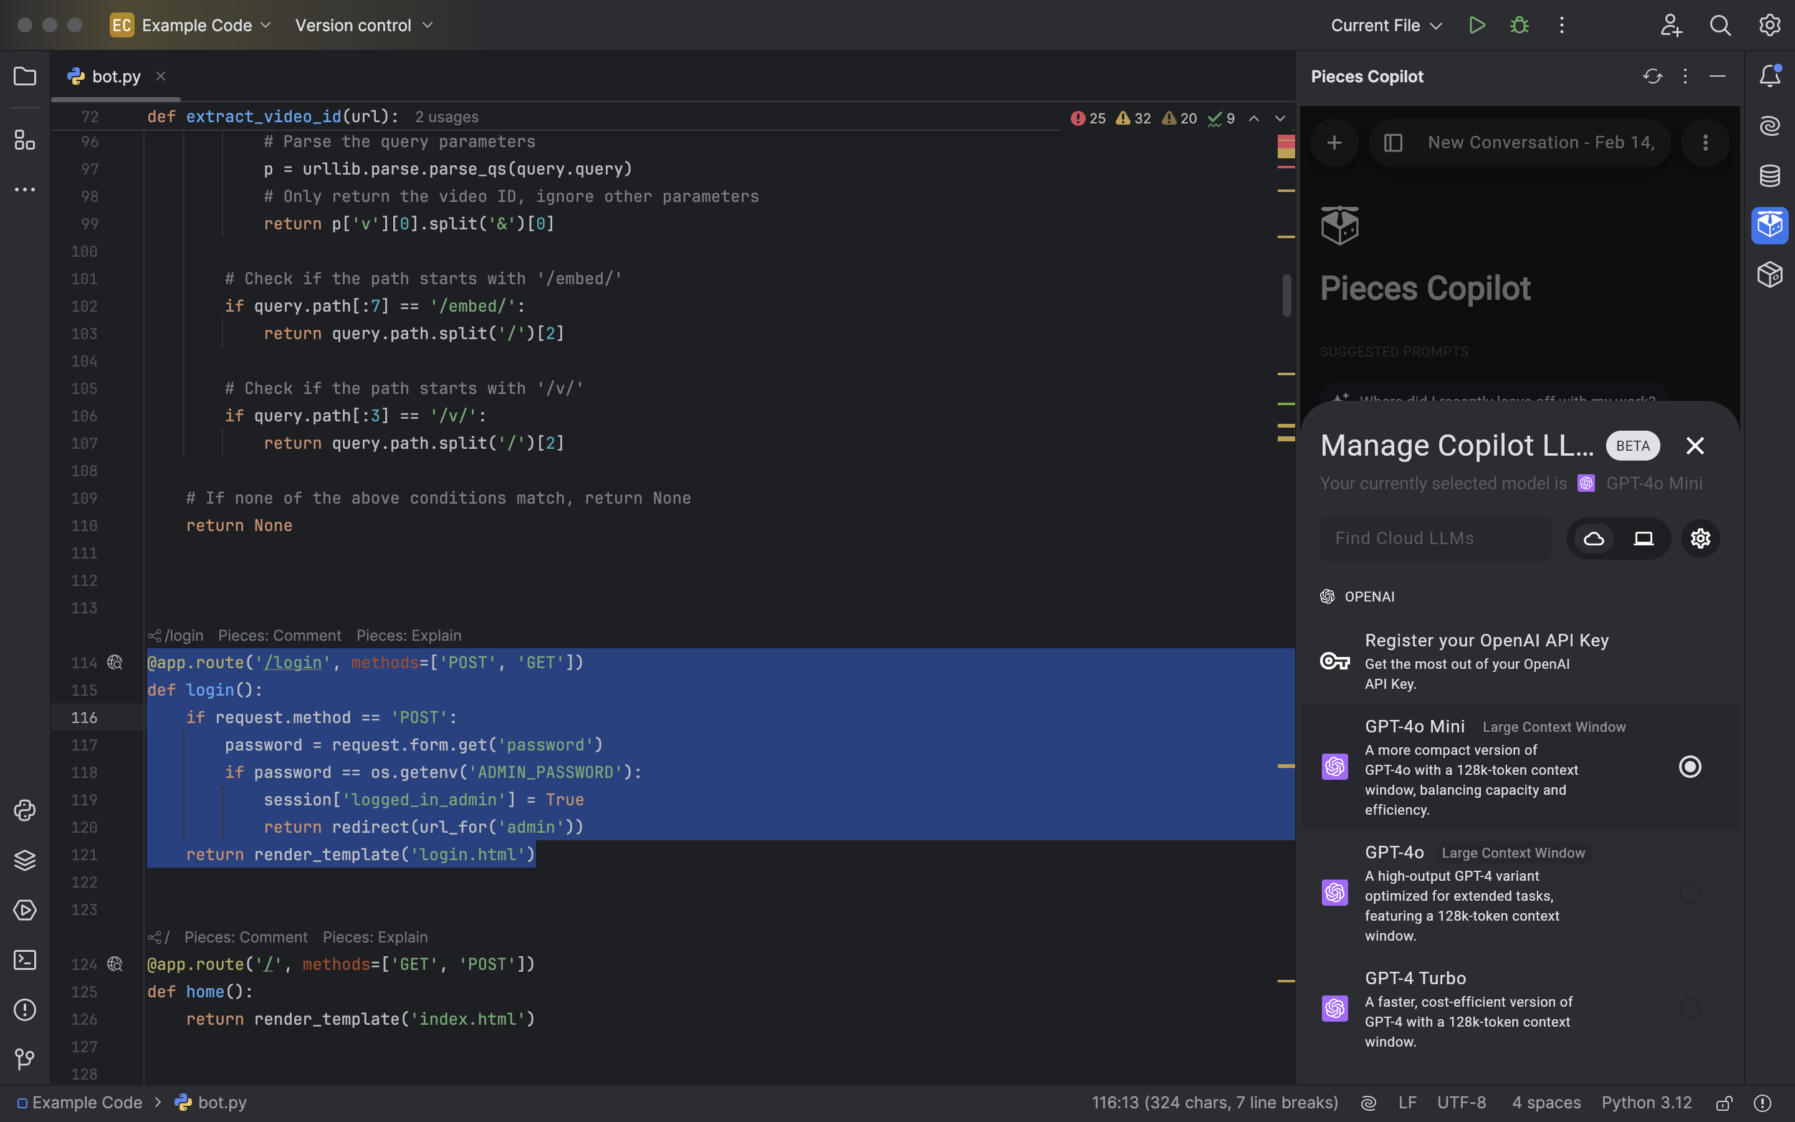Hide the Pieces Copilot tool window
The width and height of the screenshot is (1795, 1122).
(x=1717, y=77)
